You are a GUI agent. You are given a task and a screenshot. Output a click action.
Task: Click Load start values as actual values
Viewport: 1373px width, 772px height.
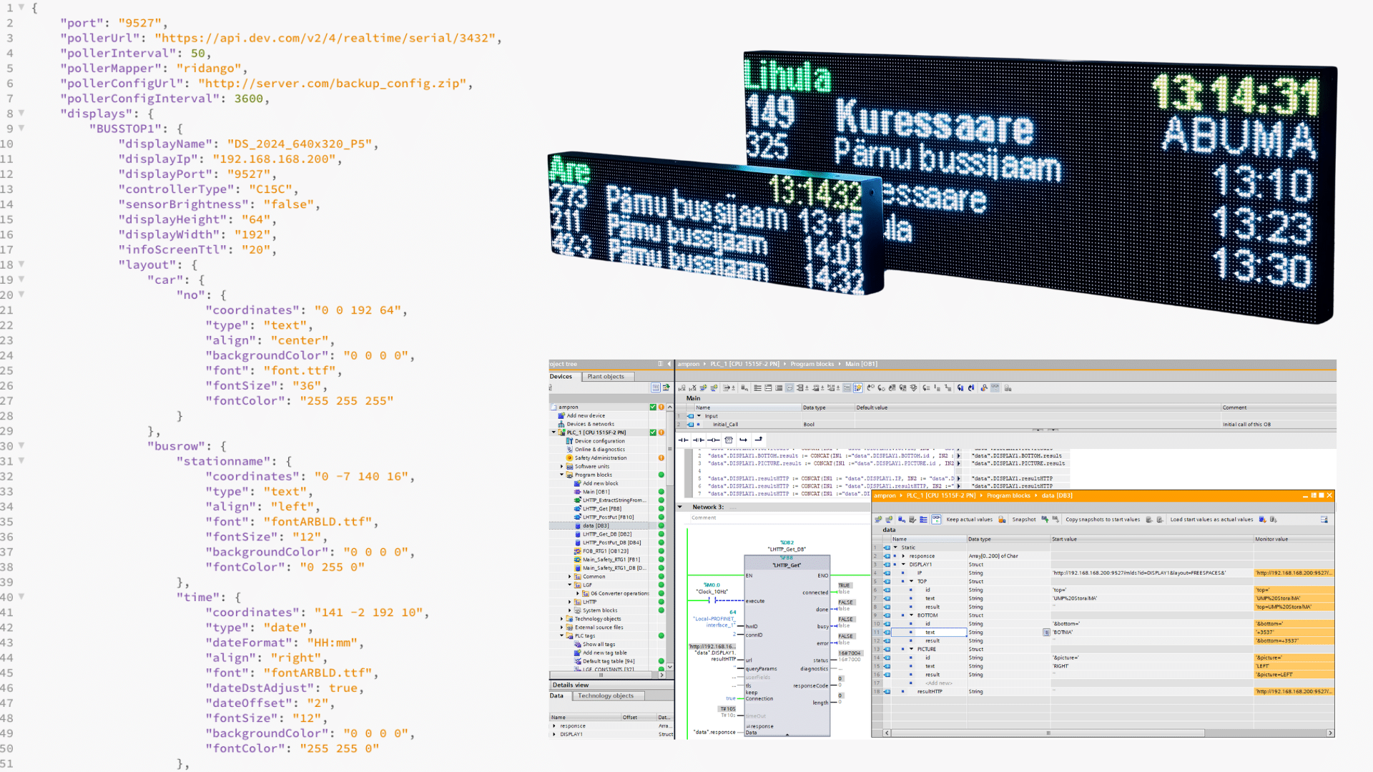tap(1211, 520)
